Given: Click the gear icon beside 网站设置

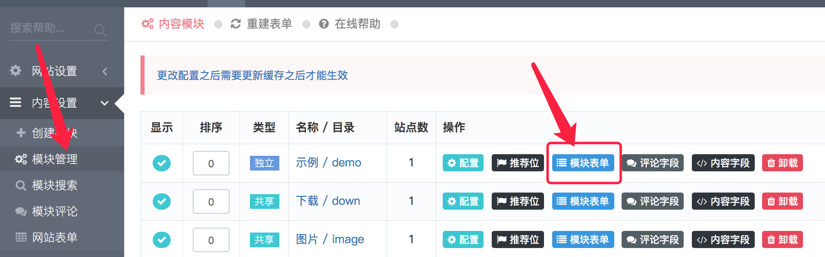Looking at the screenshot, I should [x=16, y=71].
